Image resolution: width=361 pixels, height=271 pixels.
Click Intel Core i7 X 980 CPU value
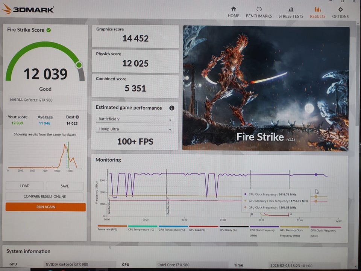point(174,265)
